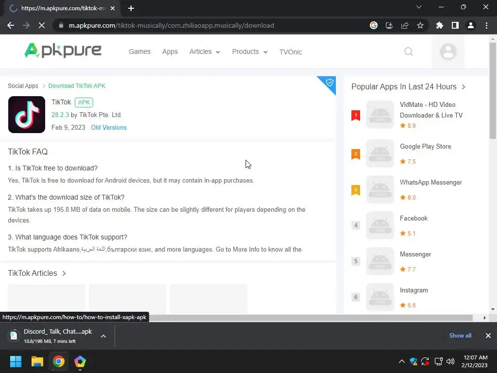Screen dimensions: 497x373
Task: Open the Windows Start menu
Action: [16, 361]
